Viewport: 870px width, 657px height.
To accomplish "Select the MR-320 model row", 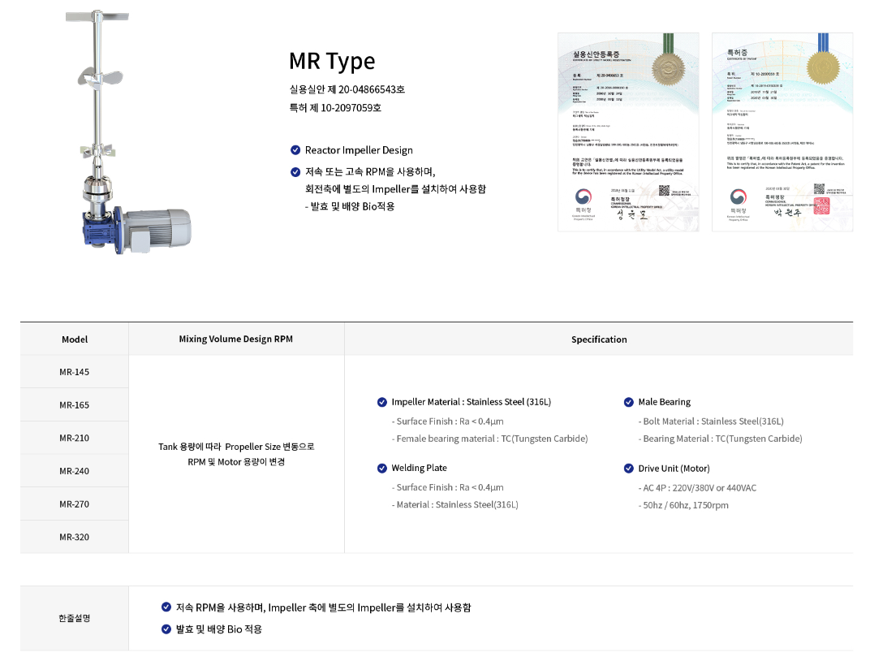I will 75,537.
